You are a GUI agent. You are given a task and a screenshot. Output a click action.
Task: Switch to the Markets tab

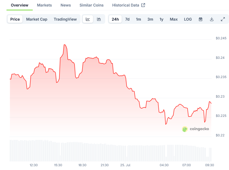44,5
